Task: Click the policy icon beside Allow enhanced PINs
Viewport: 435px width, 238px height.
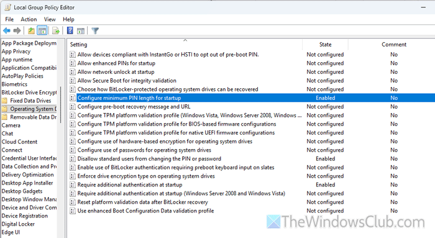Action: point(73,63)
